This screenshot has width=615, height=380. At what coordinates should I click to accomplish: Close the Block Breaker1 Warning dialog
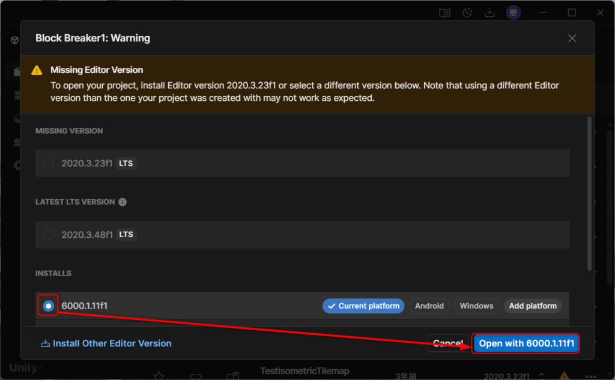572,38
